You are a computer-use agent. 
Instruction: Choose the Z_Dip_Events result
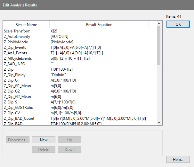15,48
